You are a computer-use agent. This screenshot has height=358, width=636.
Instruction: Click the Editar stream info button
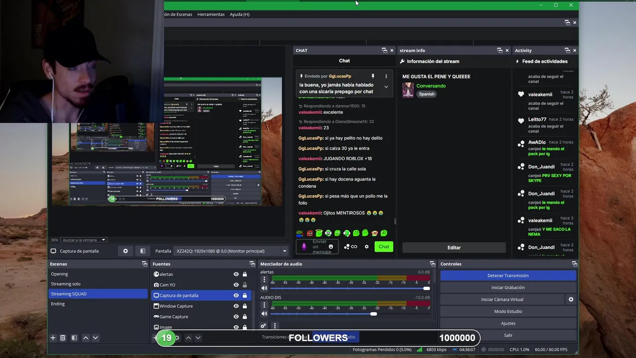454,248
